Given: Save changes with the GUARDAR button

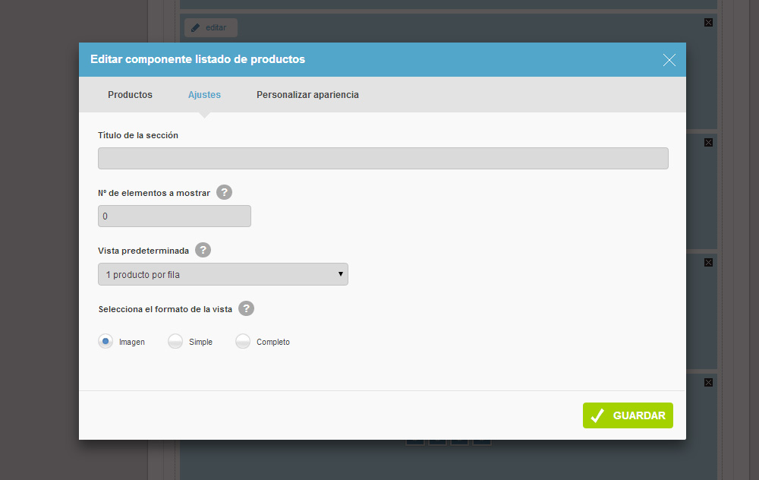Looking at the screenshot, I should [628, 415].
